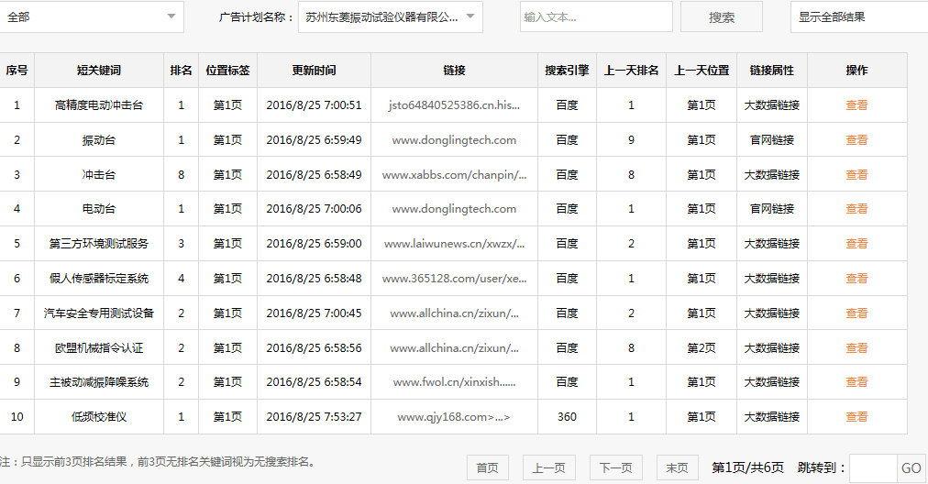This screenshot has height=484, width=928.
Task: Focus the 跳转到 page number field
Action: pyautogui.click(x=873, y=468)
